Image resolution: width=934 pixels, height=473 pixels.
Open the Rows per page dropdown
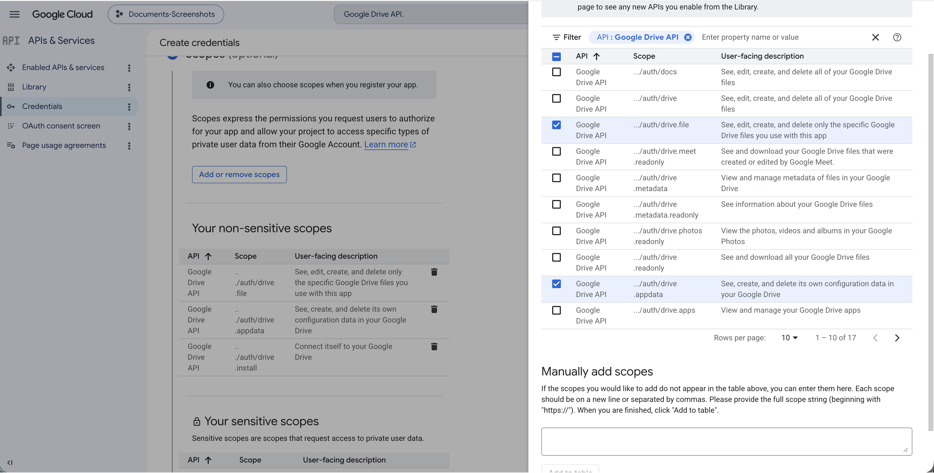tap(789, 338)
